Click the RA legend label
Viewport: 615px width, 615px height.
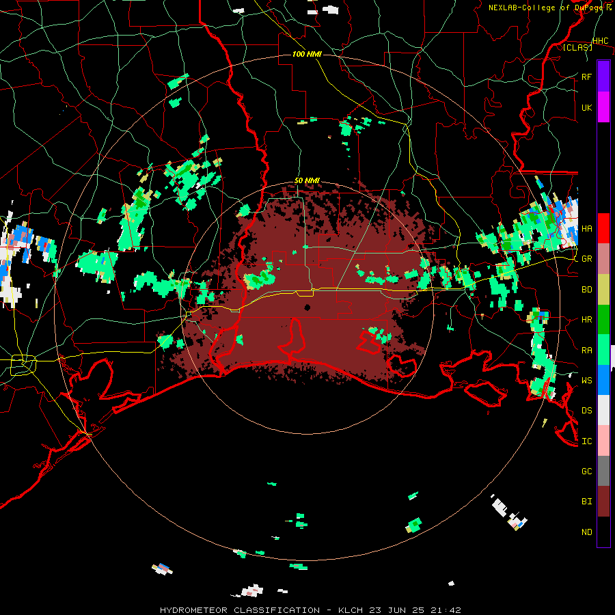click(x=586, y=351)
